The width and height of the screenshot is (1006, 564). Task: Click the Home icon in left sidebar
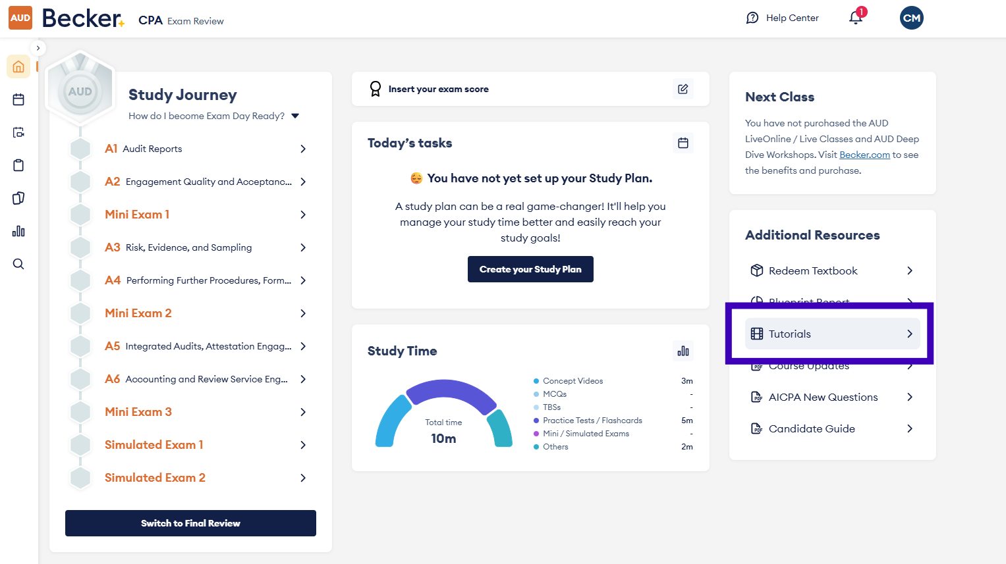tap(18, 66)
